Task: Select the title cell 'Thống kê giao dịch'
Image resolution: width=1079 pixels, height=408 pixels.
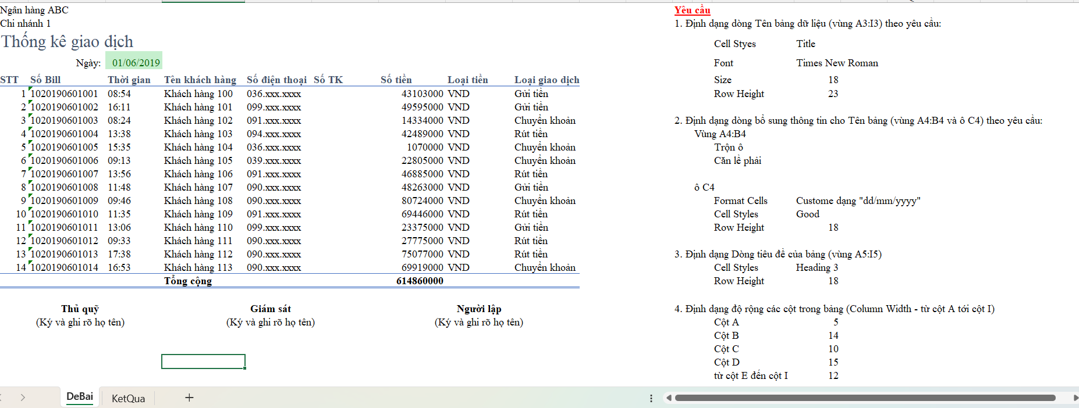Action: click(x=67, y=41)
